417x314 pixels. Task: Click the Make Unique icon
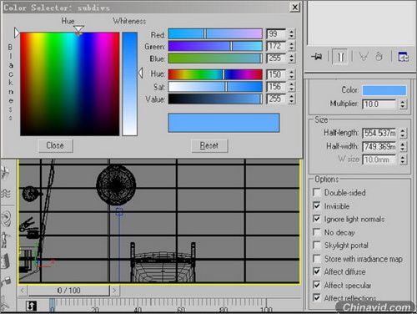click(x=364, y=57)
